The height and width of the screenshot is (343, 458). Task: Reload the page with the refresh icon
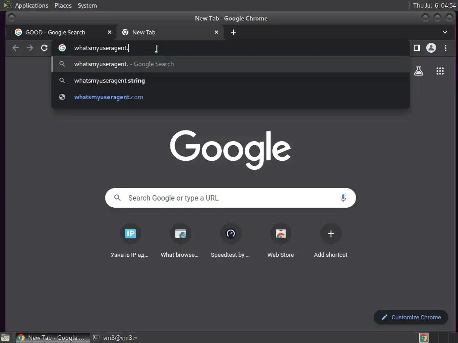pyautogui.click(x=44, y=48)
